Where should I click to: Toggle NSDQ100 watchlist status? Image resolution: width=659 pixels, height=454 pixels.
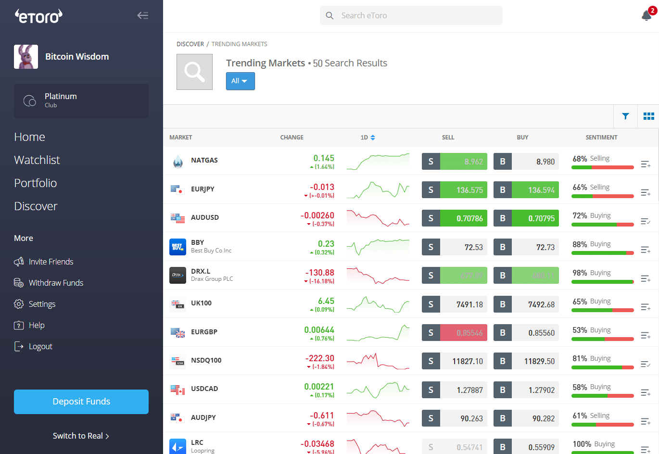pyautogui.click(x=646, y=364)
